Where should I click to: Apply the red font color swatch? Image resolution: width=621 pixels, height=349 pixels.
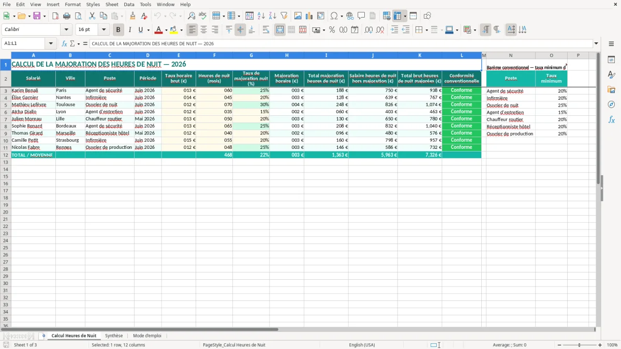[x=159, y=30]
